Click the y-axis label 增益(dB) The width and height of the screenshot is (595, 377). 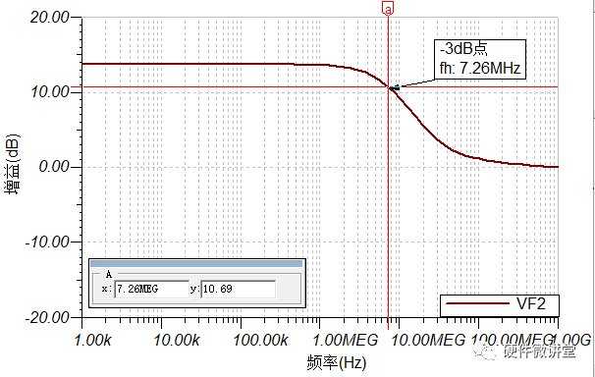[x=13, y=164]
